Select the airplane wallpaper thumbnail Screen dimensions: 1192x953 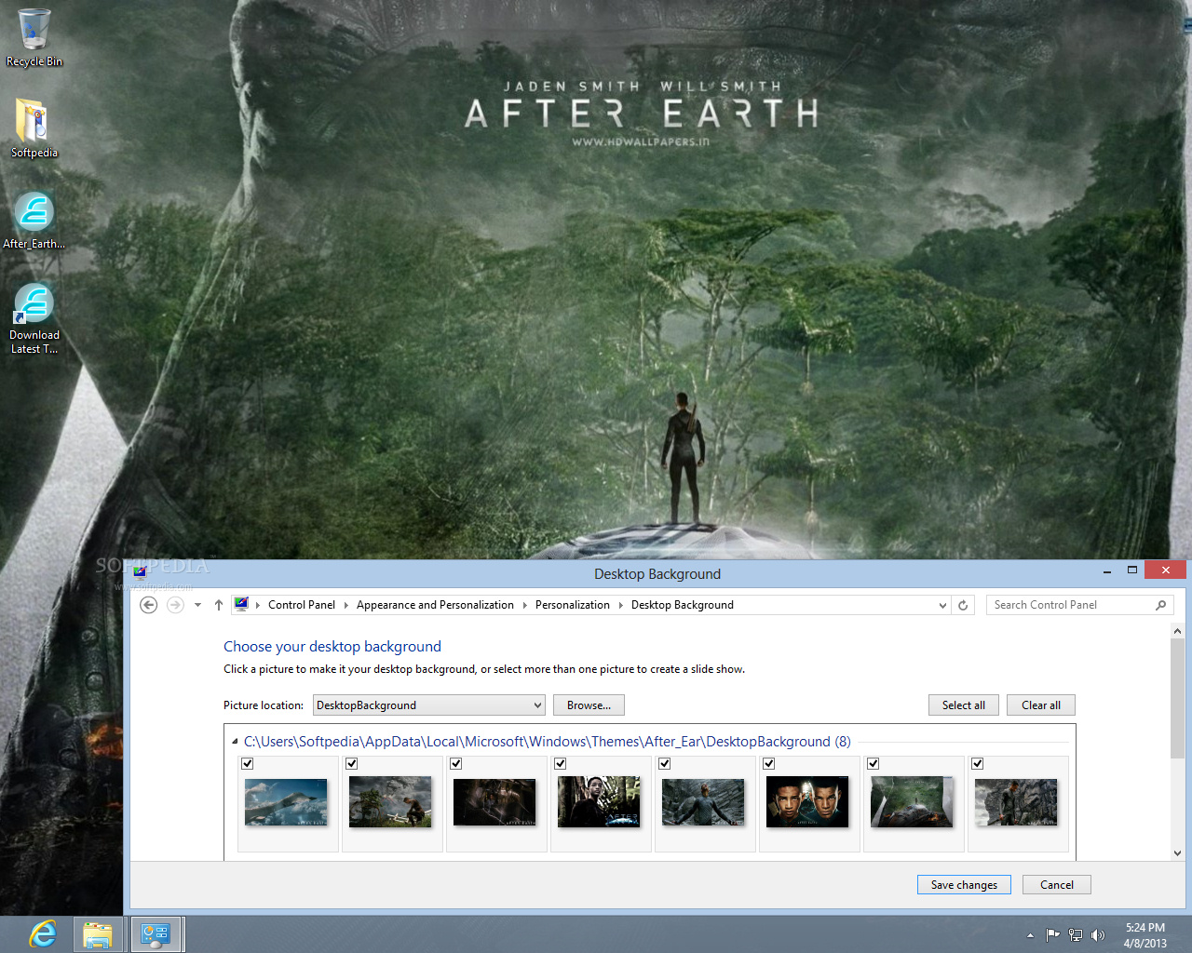click(286, 803)
